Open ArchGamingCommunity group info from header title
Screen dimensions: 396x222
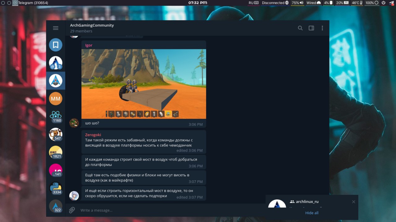(x=92, y=25)
